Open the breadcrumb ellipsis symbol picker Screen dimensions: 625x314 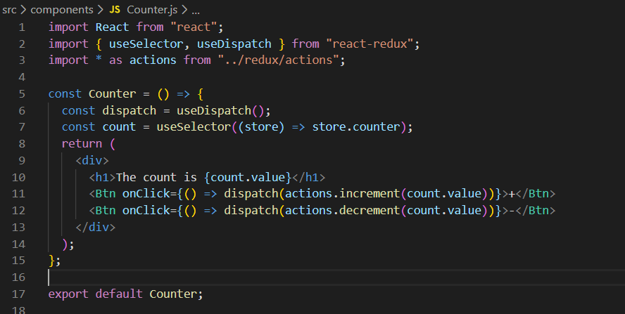(196, 11)
